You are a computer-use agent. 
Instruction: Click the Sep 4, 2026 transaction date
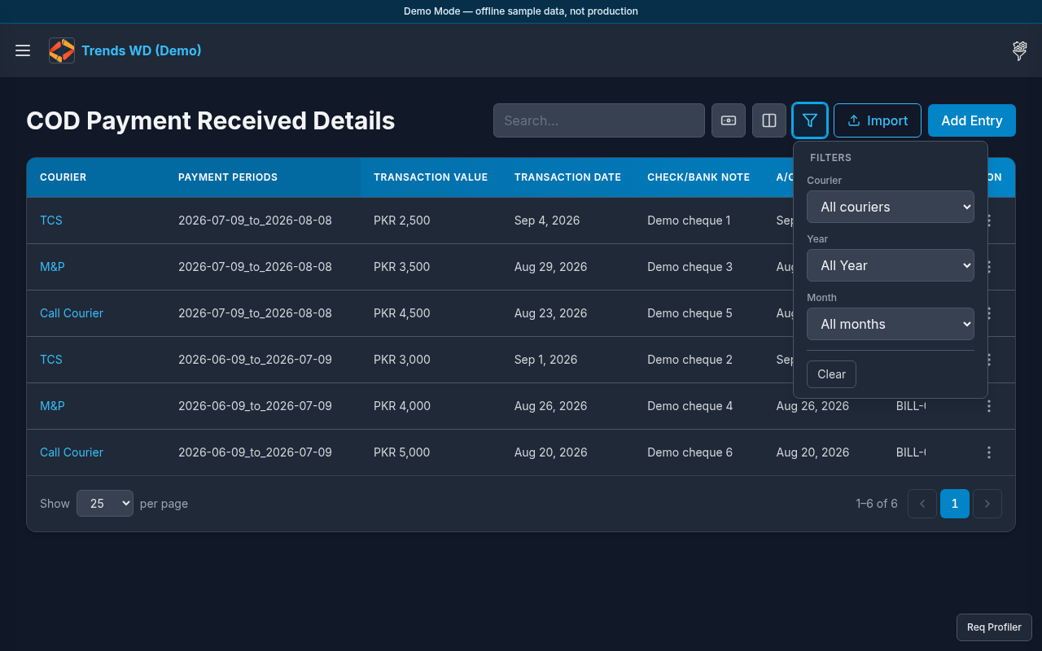tap(547, 221)
